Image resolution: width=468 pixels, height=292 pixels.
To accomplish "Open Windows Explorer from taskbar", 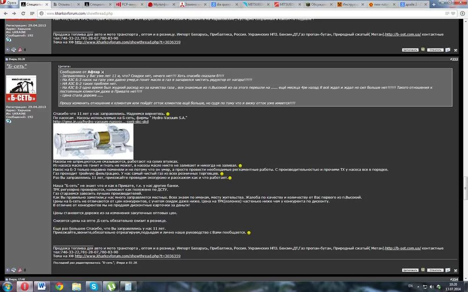I will pos(76,287).
